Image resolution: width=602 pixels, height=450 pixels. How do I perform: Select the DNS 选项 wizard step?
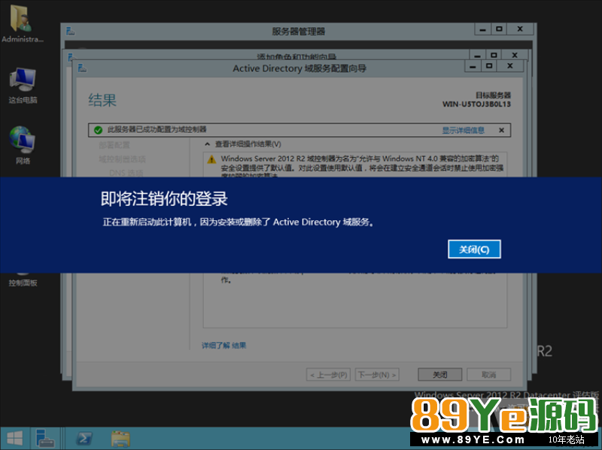(x=126, y=173)
